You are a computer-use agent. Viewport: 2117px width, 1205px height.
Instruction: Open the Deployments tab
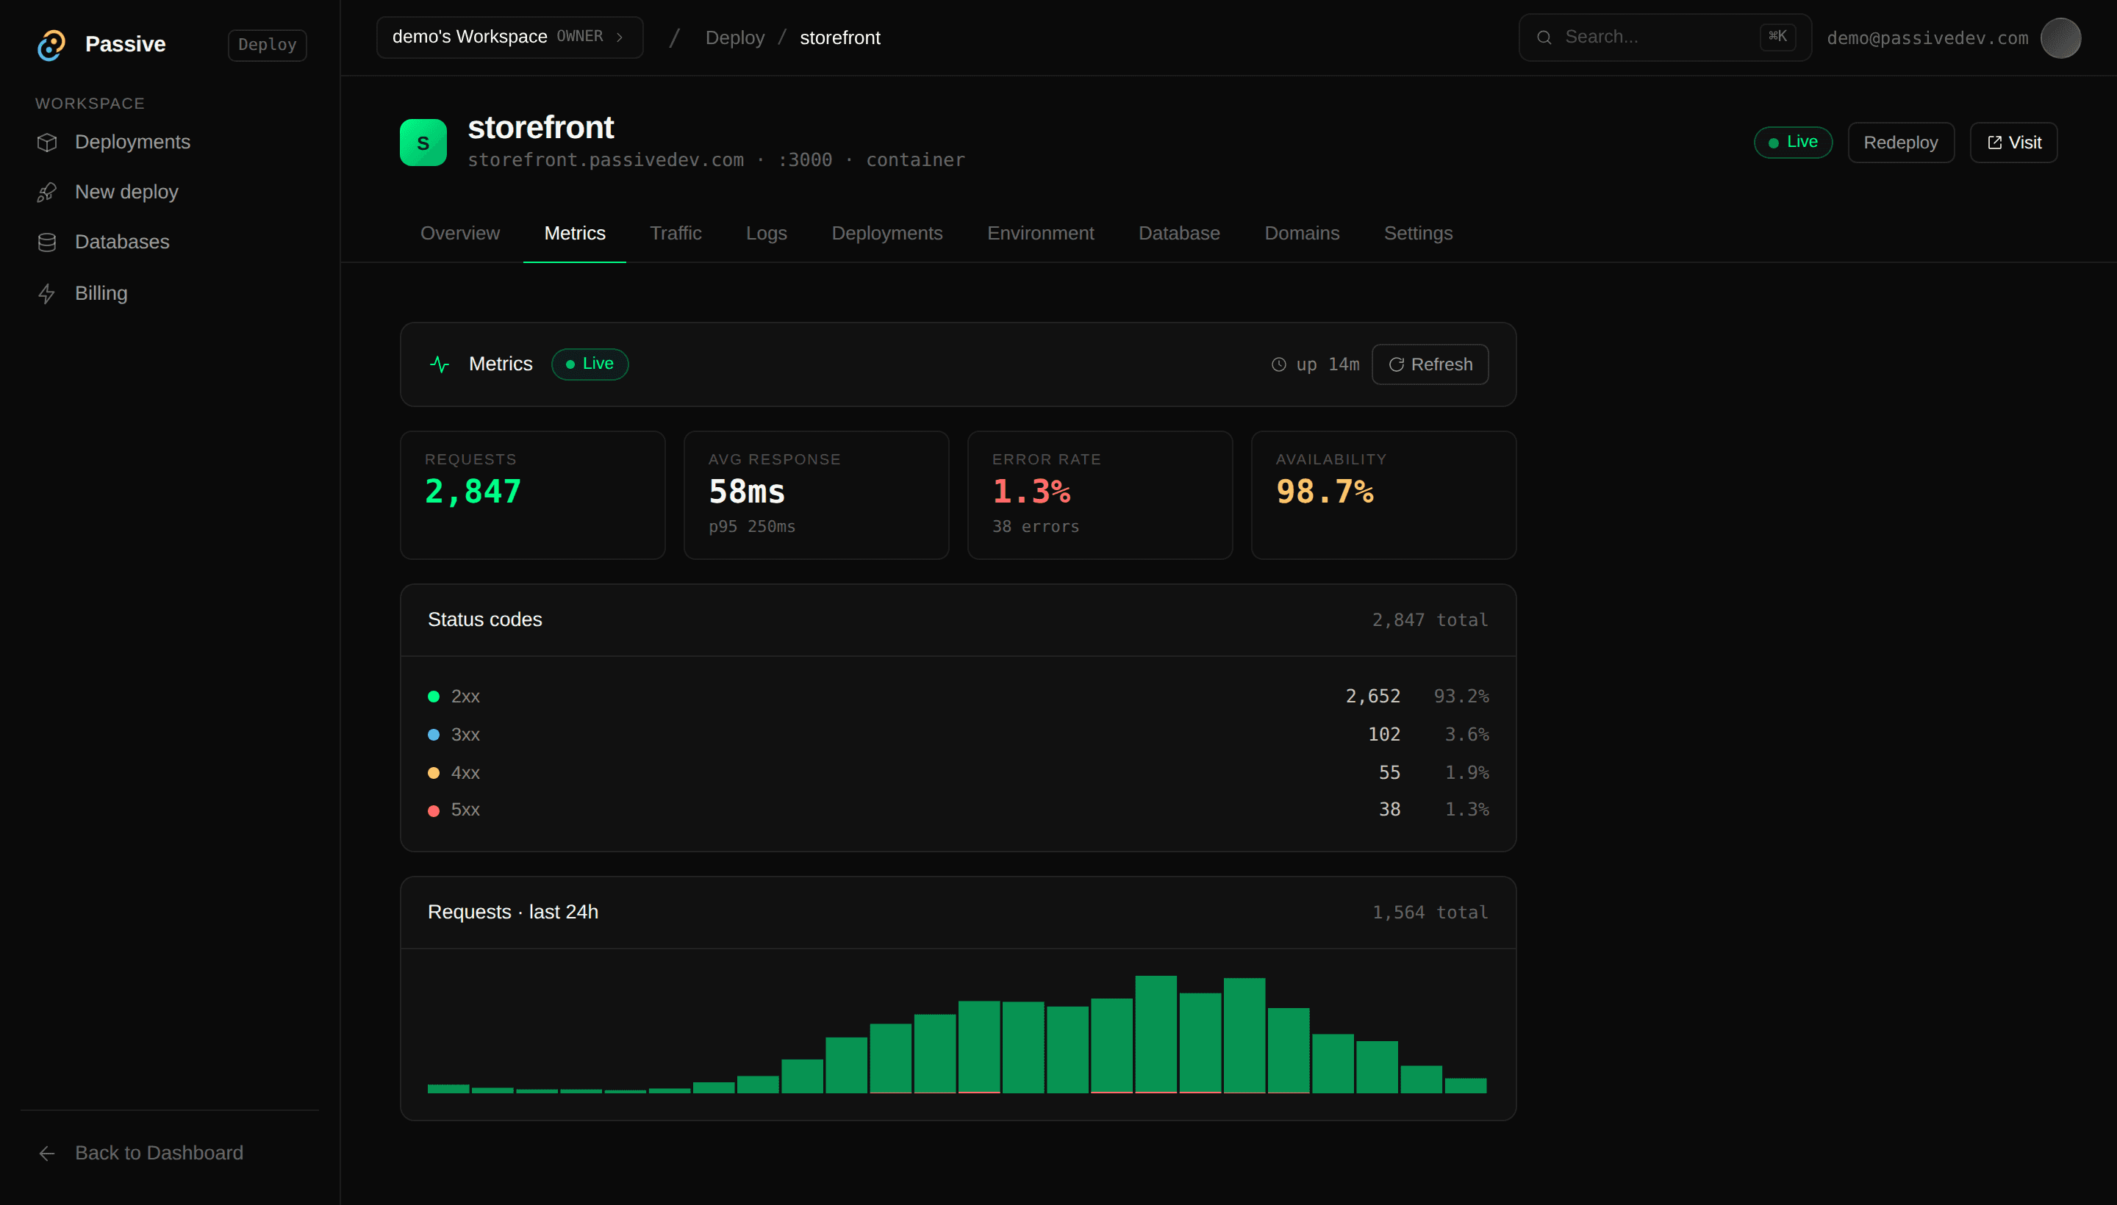[x=886, y=234]
